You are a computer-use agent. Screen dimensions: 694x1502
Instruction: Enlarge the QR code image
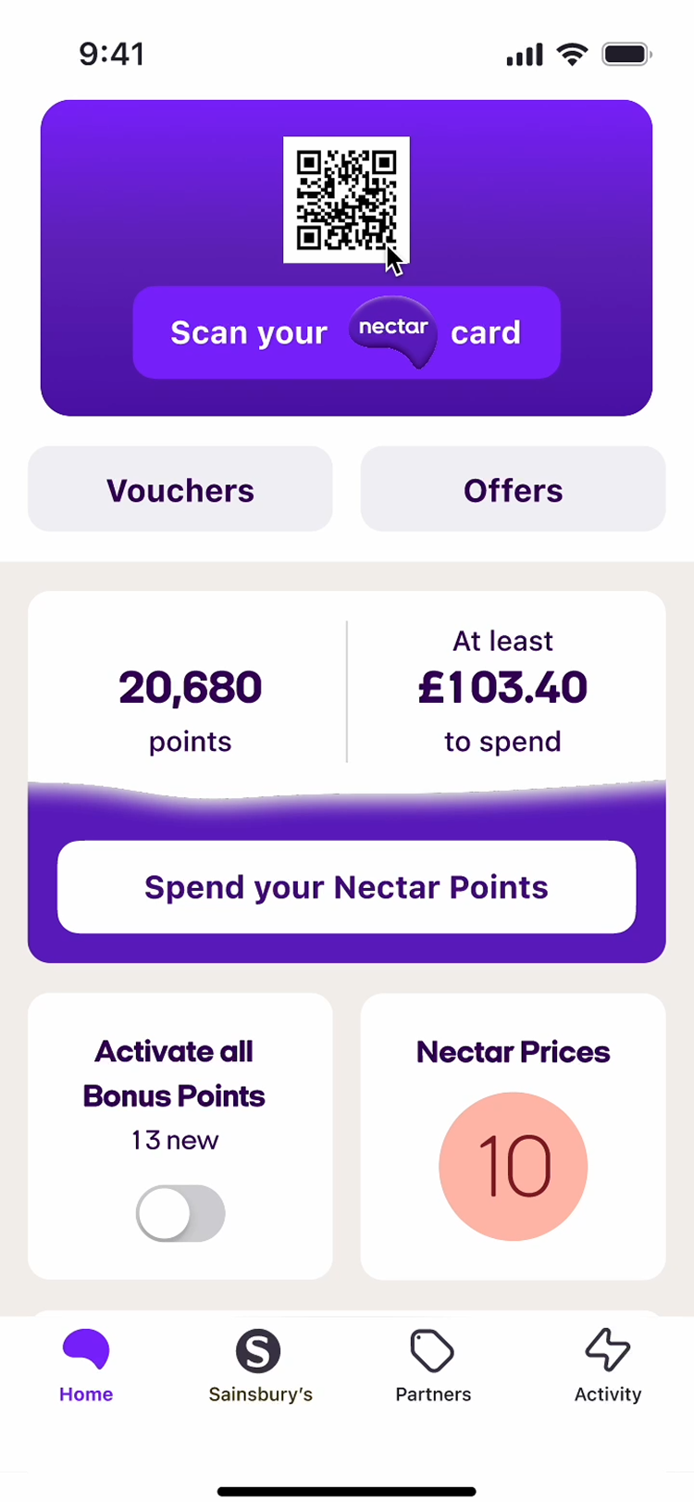tap(346, 200)
